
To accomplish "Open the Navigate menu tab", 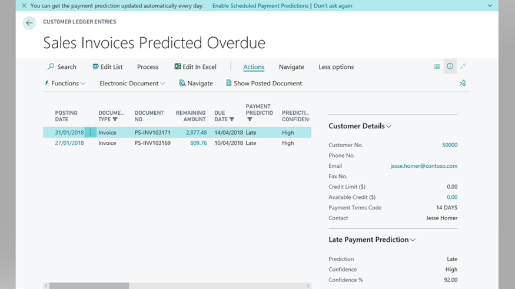I will point(291,67).
